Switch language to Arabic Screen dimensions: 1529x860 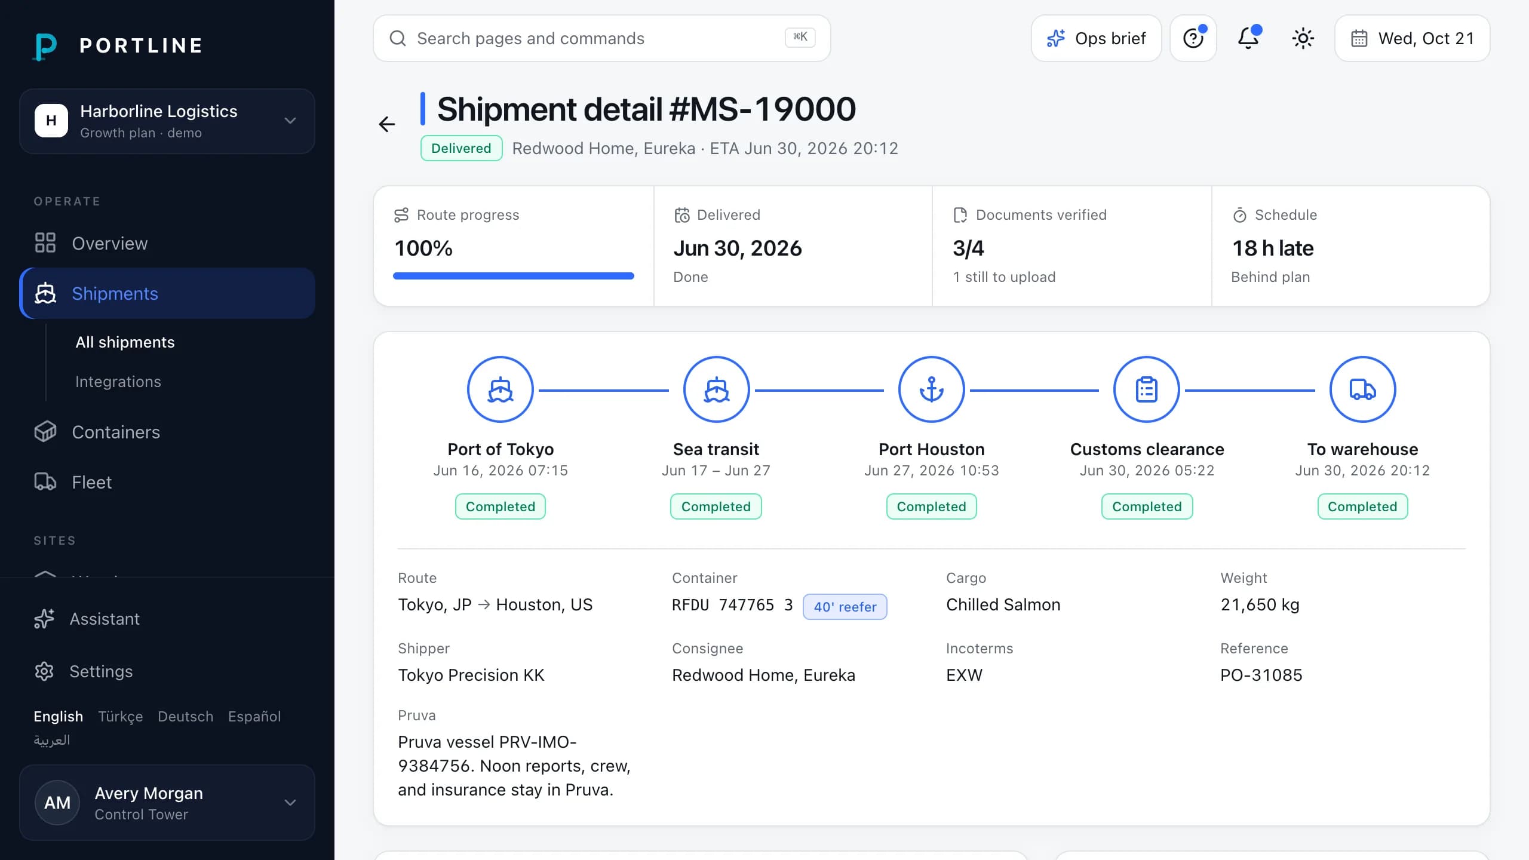pos(52,740)
